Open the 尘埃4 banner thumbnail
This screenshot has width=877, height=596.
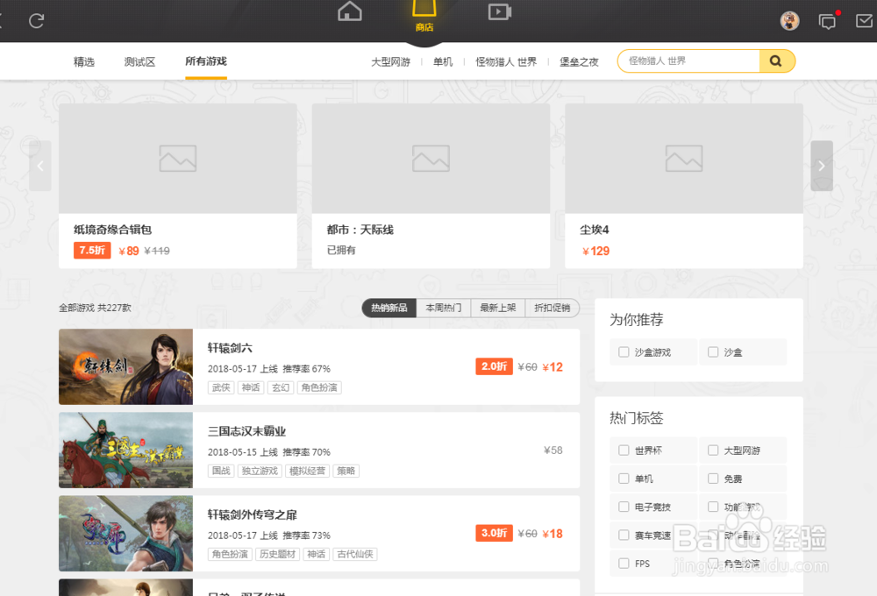click(x=684, y=159)
